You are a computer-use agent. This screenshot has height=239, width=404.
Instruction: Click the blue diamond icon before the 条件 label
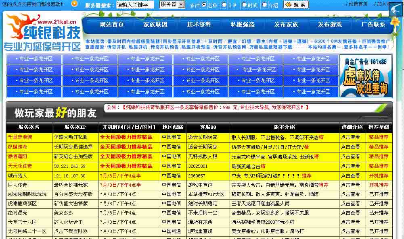click(187, 5)
